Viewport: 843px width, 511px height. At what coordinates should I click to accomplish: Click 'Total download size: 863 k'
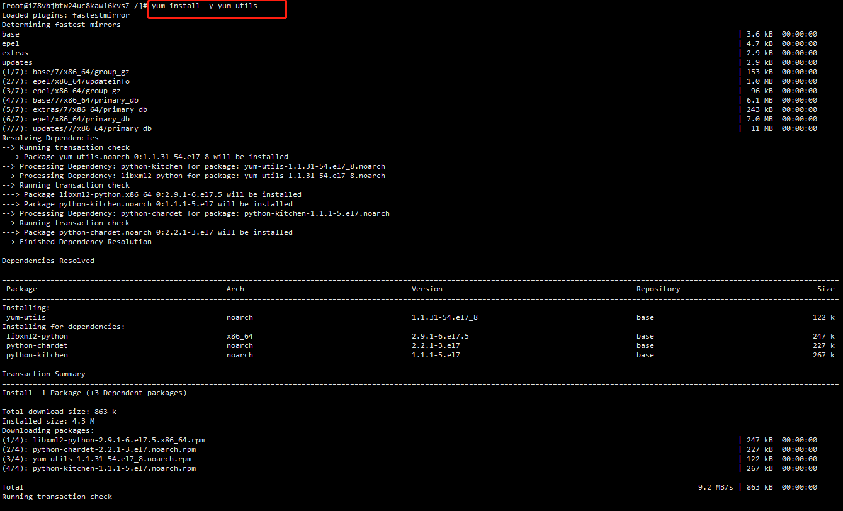[x=59, y=412]
